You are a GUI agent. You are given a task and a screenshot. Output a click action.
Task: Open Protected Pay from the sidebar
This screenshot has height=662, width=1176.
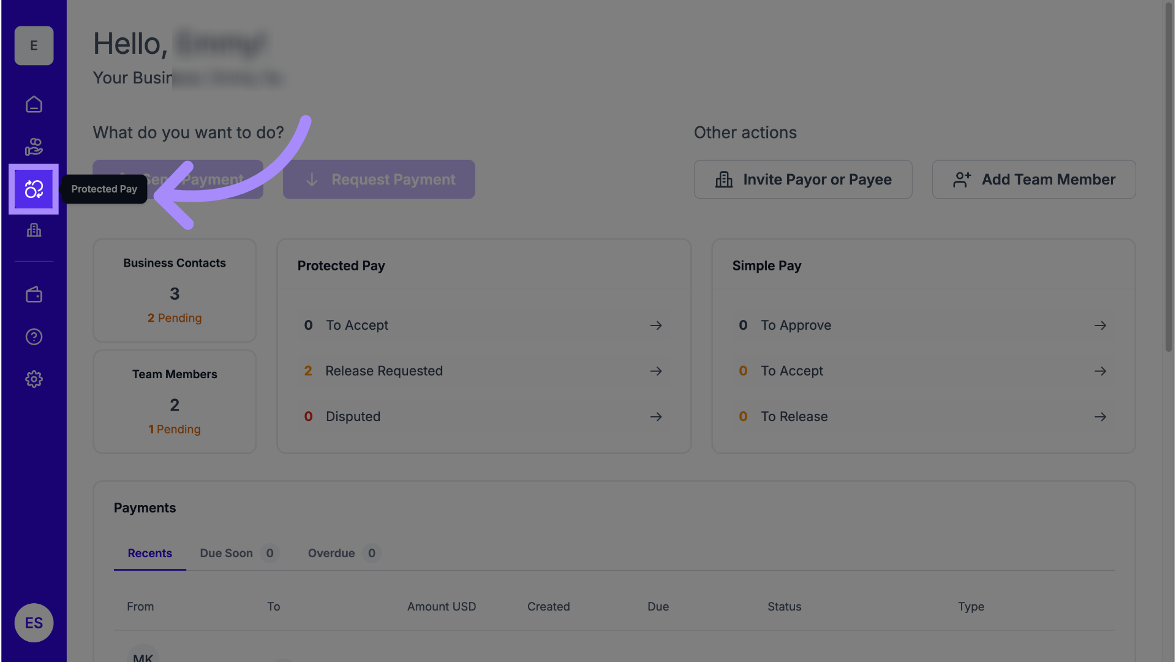(34, 189)
